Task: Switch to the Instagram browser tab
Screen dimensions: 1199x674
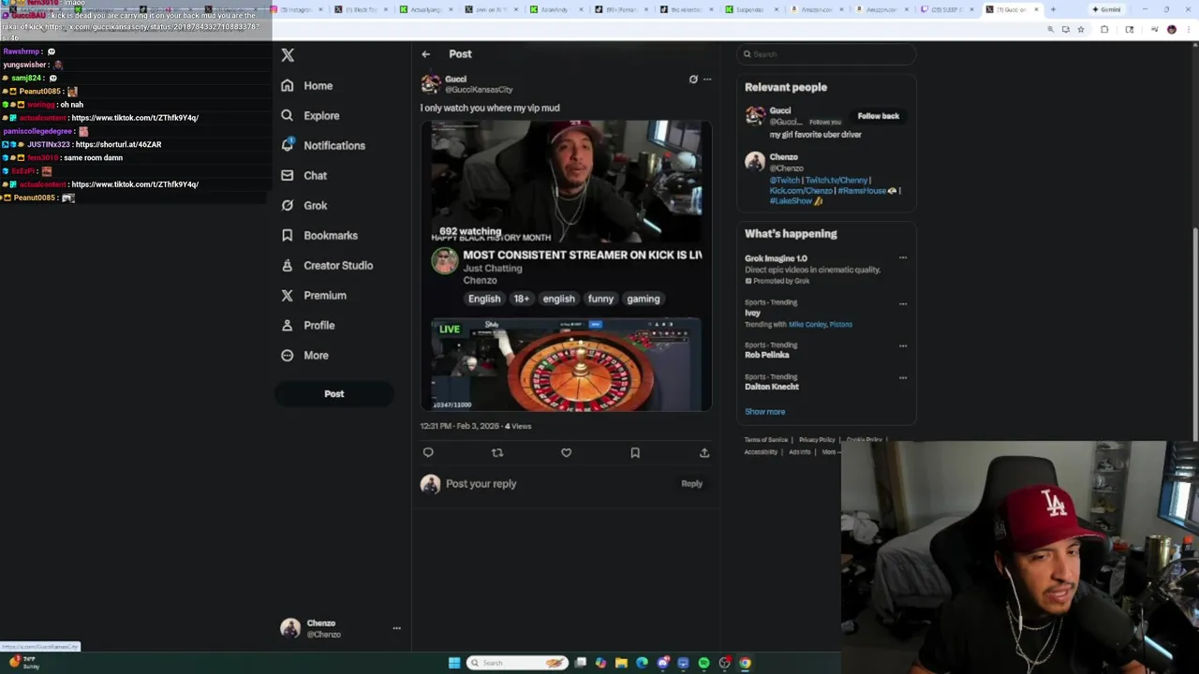Action: [x=295, y=9]
